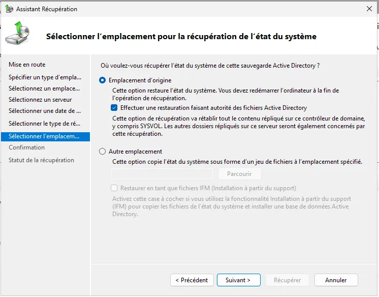Toggle the Active Directory authoritative restore checkbox

pos(114,108)
